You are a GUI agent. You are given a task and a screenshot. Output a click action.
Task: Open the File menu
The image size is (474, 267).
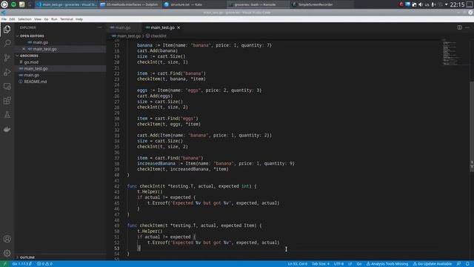coord(4,19)
